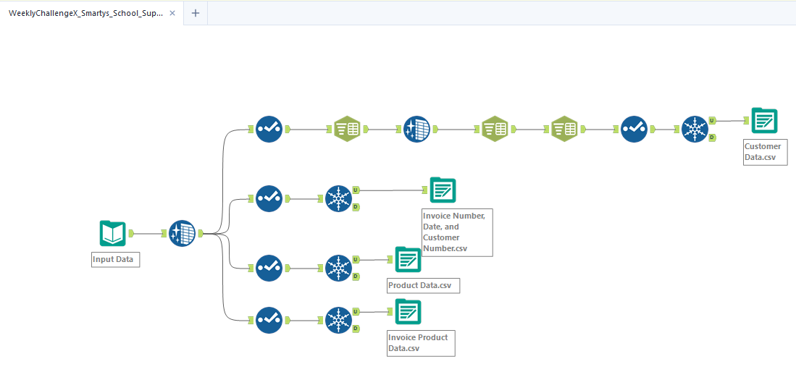
Task: Click the D output anchor of Customer Data Unique tool
Action: [x=713, y=137]
